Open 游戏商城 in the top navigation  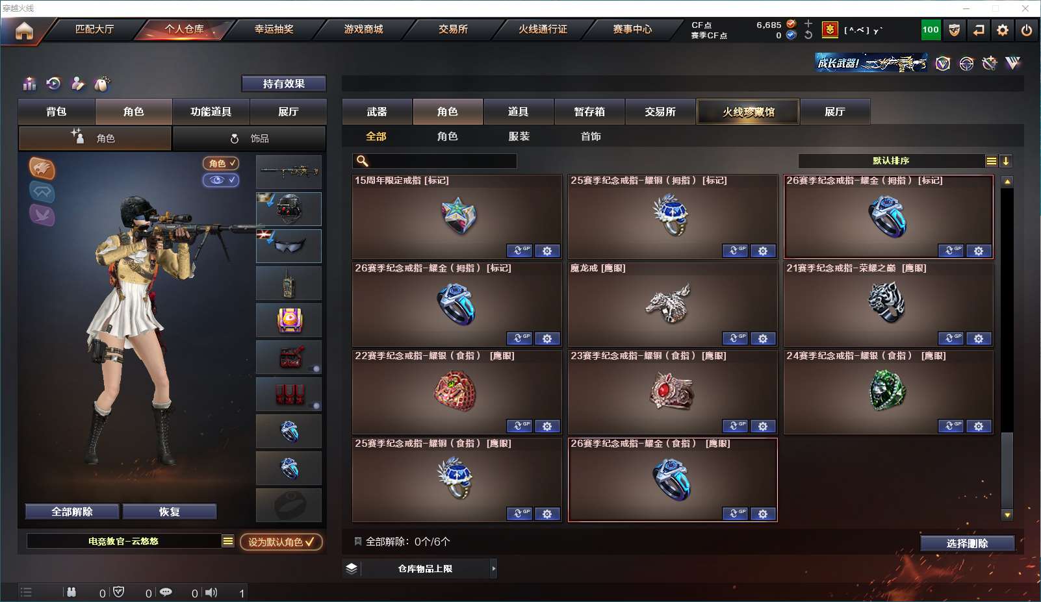pos(363,29)
